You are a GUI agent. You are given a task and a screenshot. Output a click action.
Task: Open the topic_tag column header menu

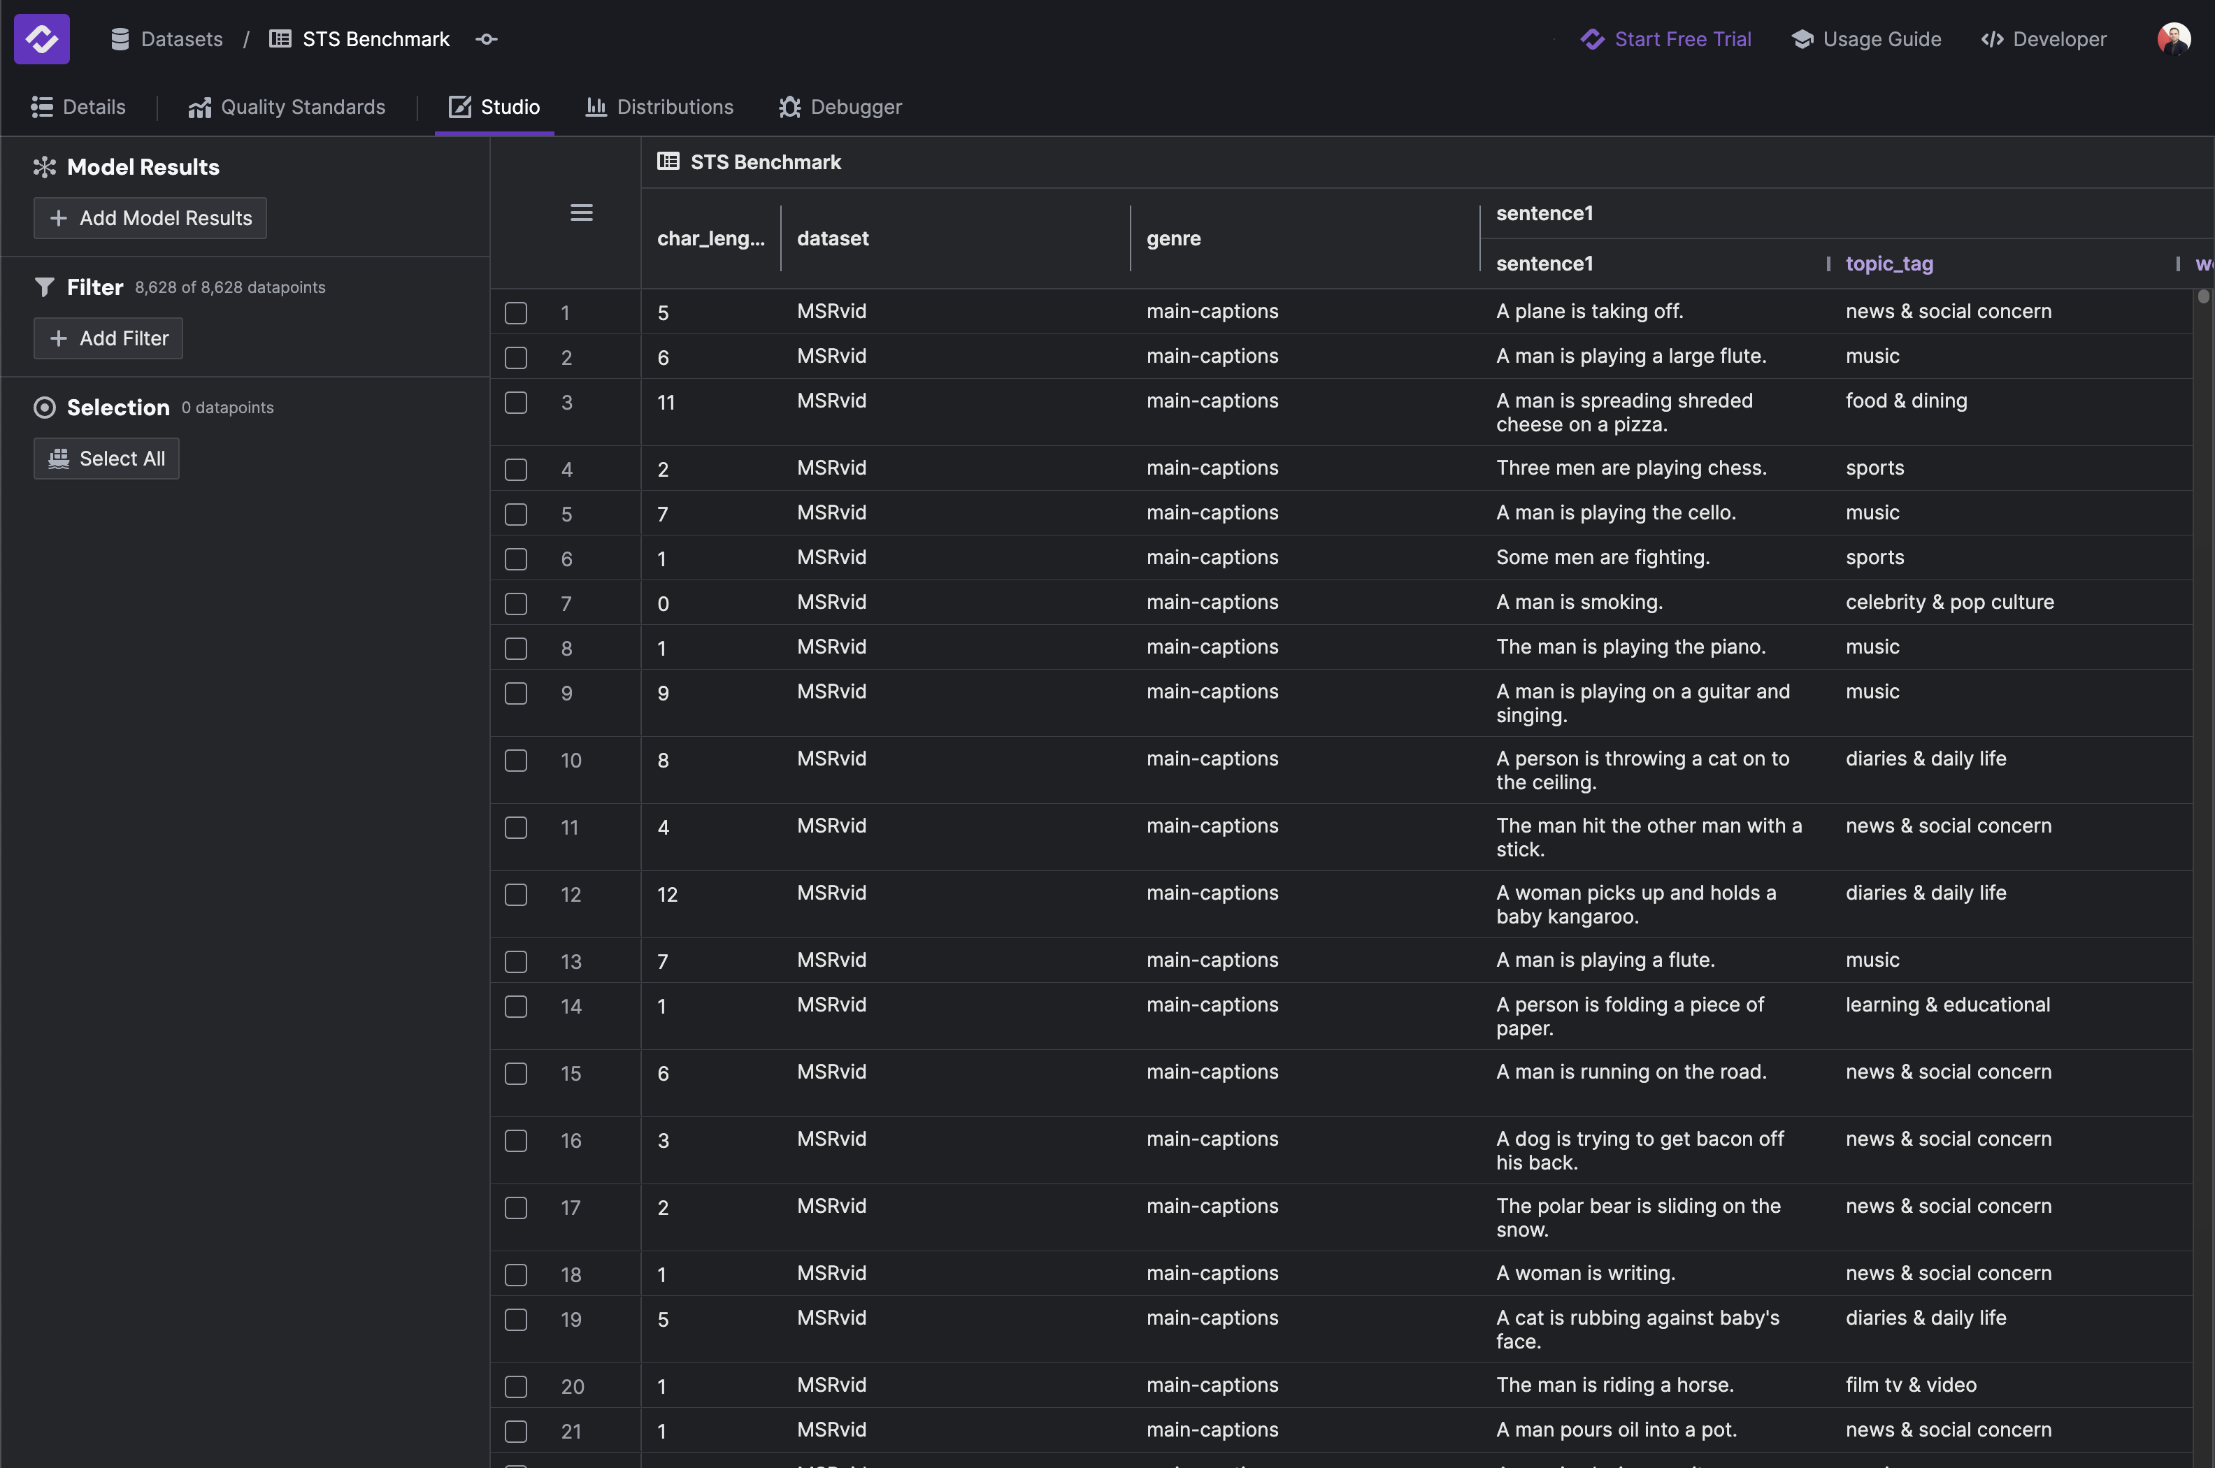pyautogui.click(x=1889, y=264)
